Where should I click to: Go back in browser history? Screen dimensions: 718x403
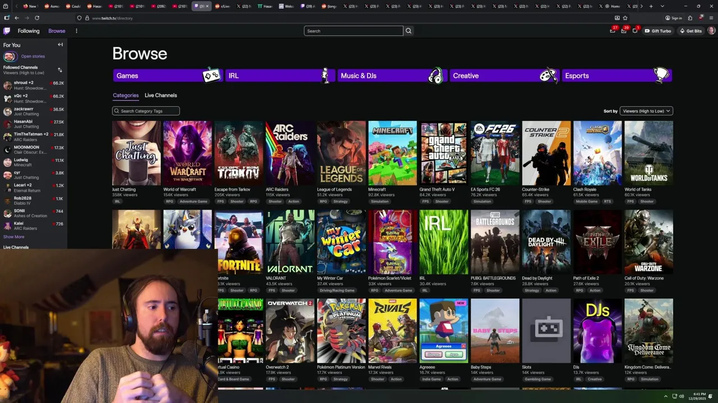tap(17, 18)
